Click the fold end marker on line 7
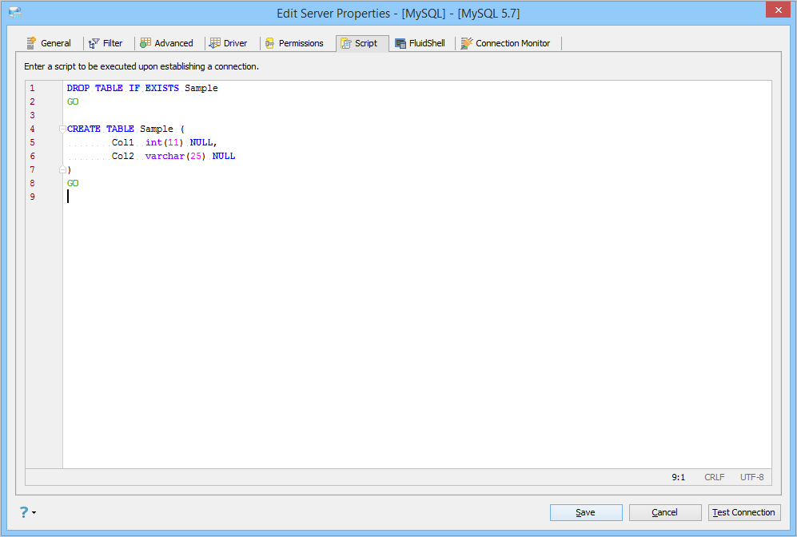Image resolution: width=797 pixels, height=537 pixels. click(x=62, y=169)
